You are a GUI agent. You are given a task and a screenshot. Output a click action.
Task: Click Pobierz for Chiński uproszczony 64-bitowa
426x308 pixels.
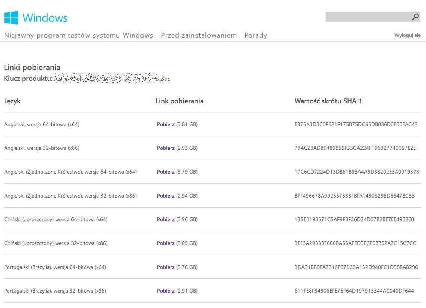[x=166, y=219]
